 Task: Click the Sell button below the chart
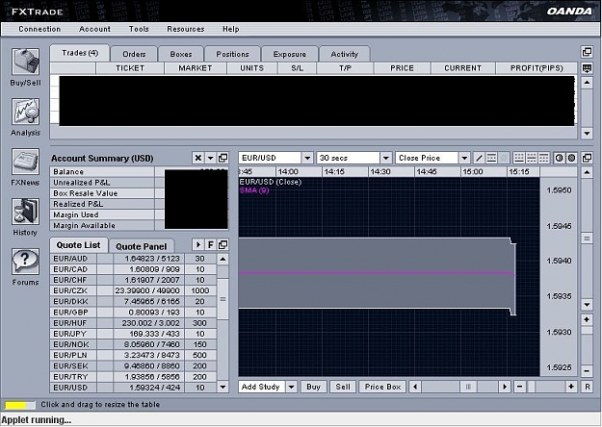click(x=343, y=387)
